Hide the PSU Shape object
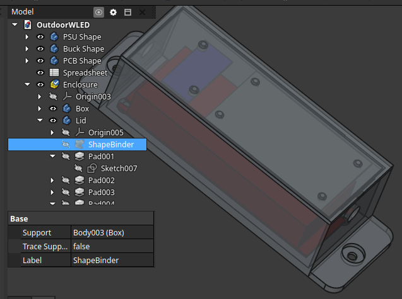The height and width of the screenshot is (299, 402). (x=40, y=37)
